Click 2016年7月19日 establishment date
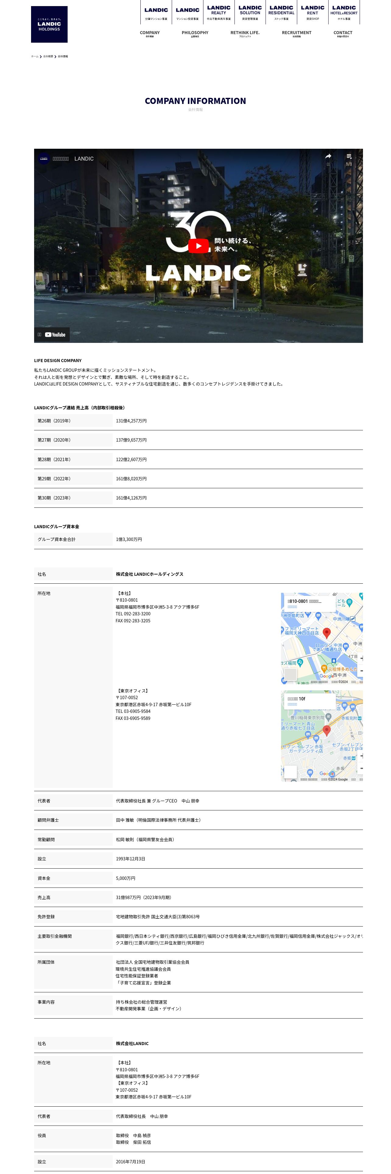 (130, 1162)
